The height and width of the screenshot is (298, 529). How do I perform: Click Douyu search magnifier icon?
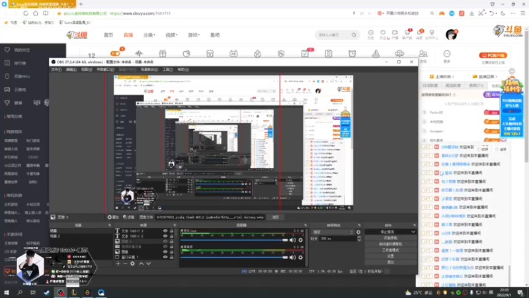tap(354, 35)
